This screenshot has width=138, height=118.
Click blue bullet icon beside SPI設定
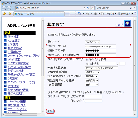tap(5, 78)
